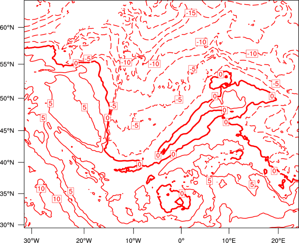This screenshot has height=243, width=299.
Task: Click the 35°N latitude axis label
Action: coord(7,194)
